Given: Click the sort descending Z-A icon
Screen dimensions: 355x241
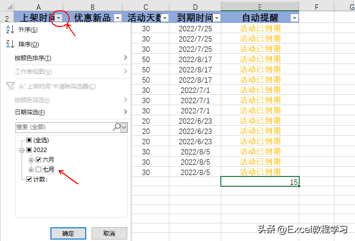Looking at the screenshot, I should pos(10,44).
